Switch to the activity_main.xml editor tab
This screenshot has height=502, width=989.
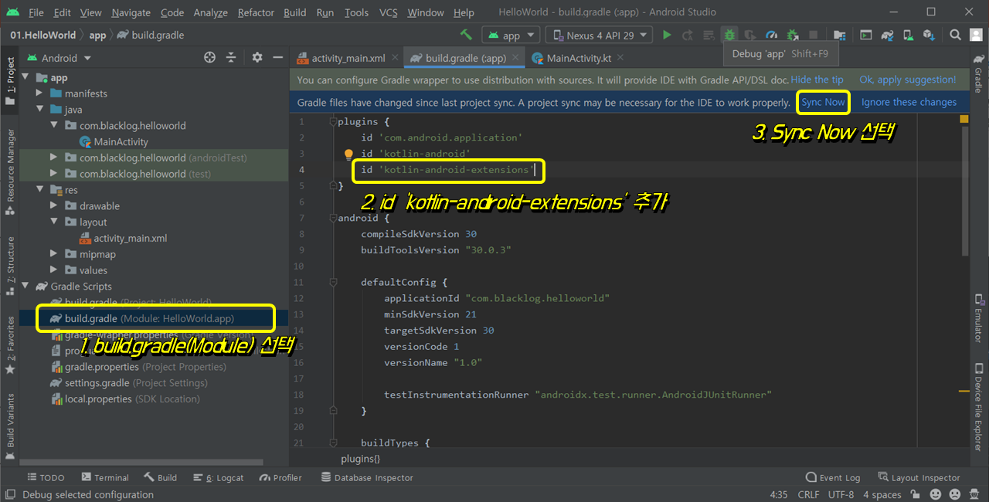[x=348, y=58]
